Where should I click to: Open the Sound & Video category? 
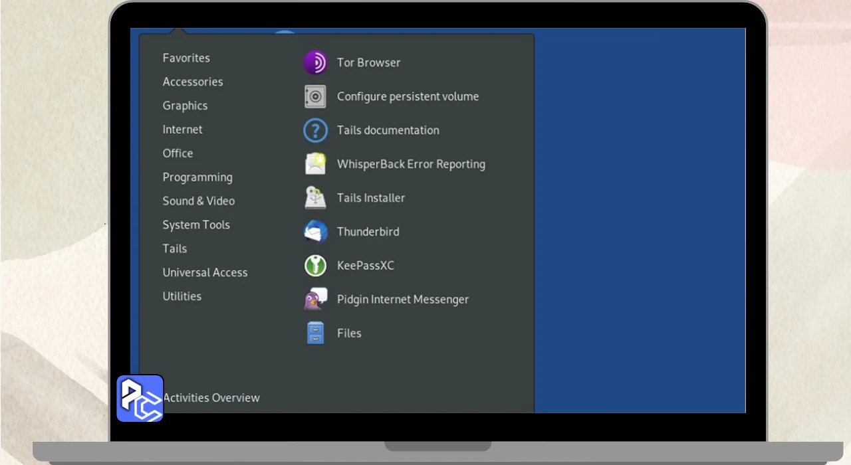coord(198,201)
